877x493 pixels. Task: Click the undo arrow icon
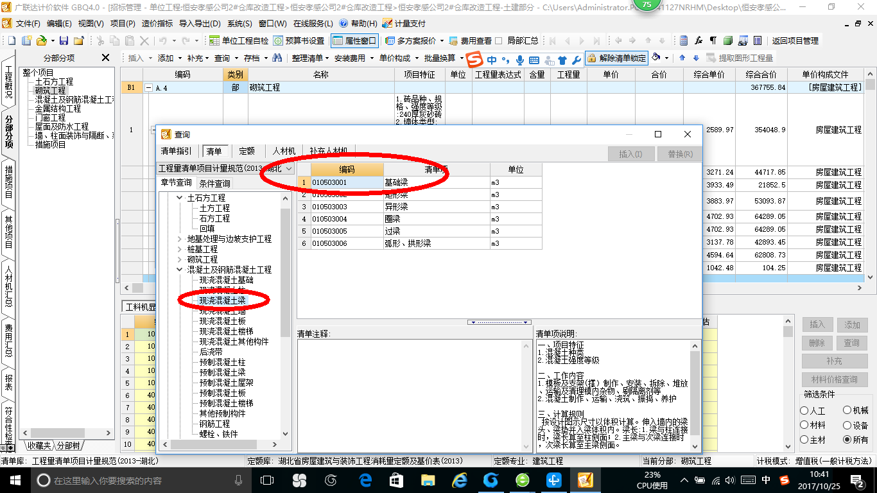pos(162,40)
